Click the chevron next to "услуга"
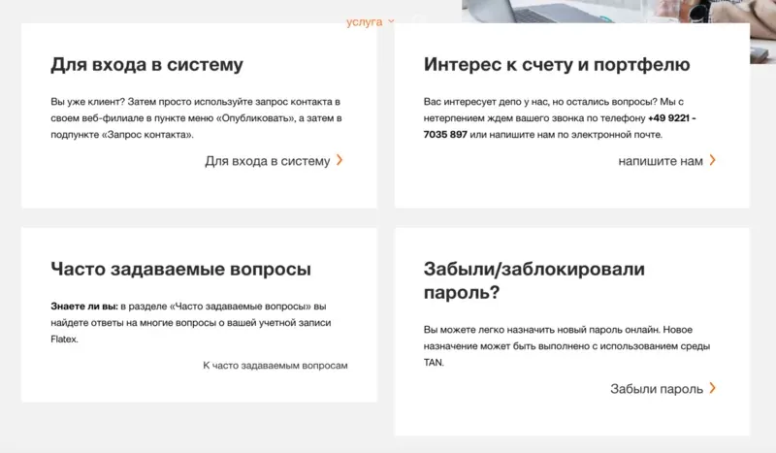 [391, 21]
